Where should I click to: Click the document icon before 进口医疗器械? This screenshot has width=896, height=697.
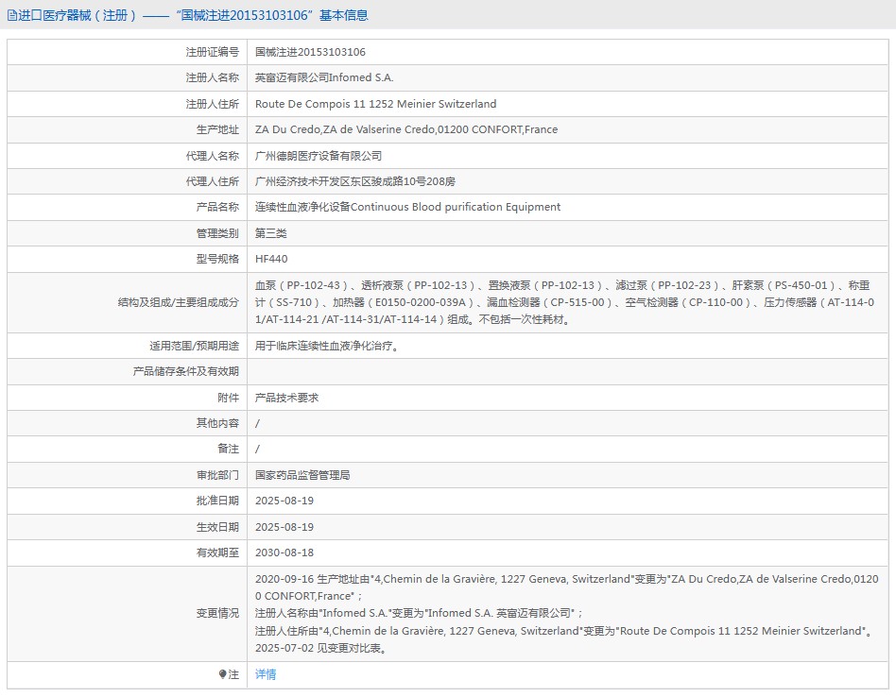(11, 15)
